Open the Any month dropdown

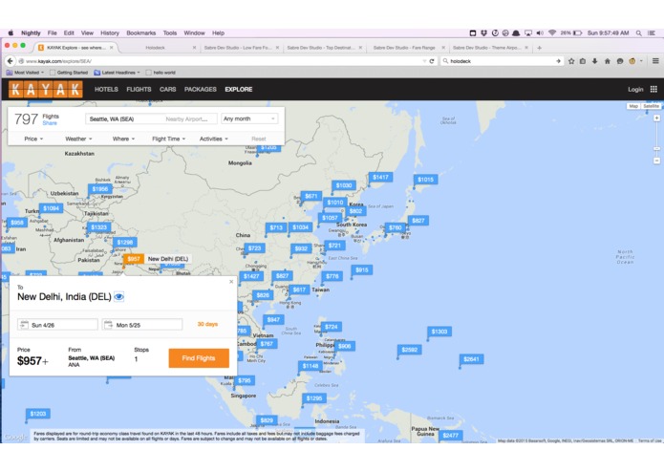tap(249, 118)
